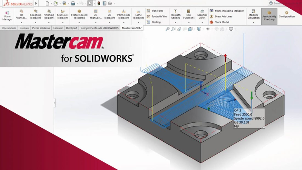The image size is (302, 170).
Task: Click the Save icon in the quick toolbar
Action: tap(64, 3)
